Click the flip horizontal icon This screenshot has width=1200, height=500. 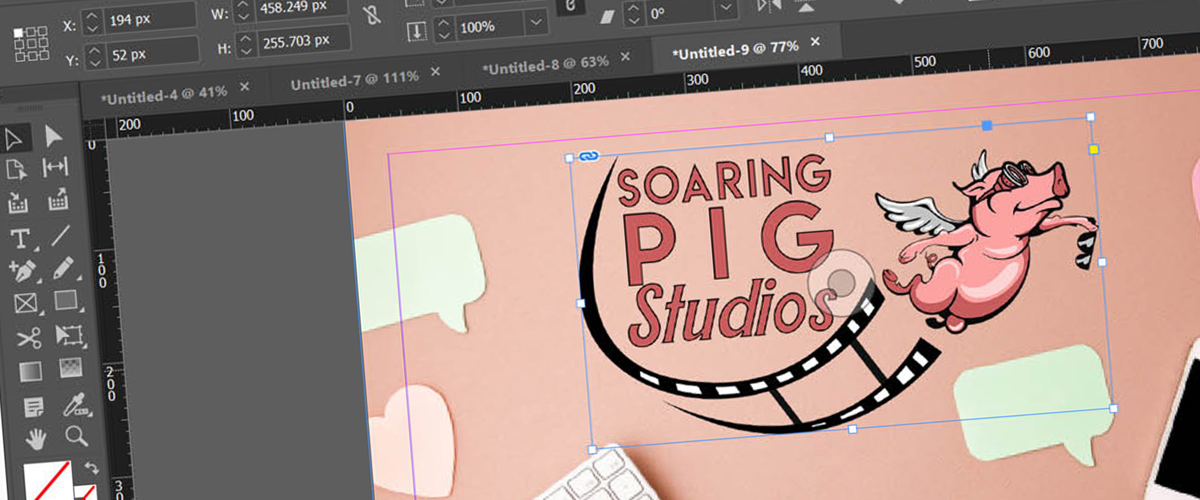pyautogui.click(x=769, y=6)
